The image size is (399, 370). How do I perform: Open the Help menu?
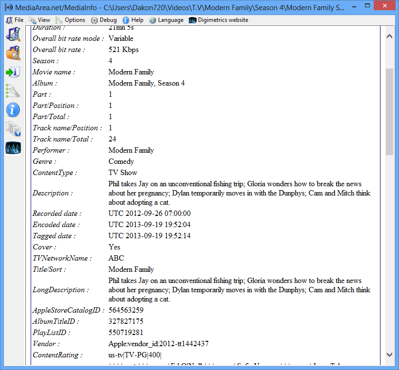[x=133, y=20]
